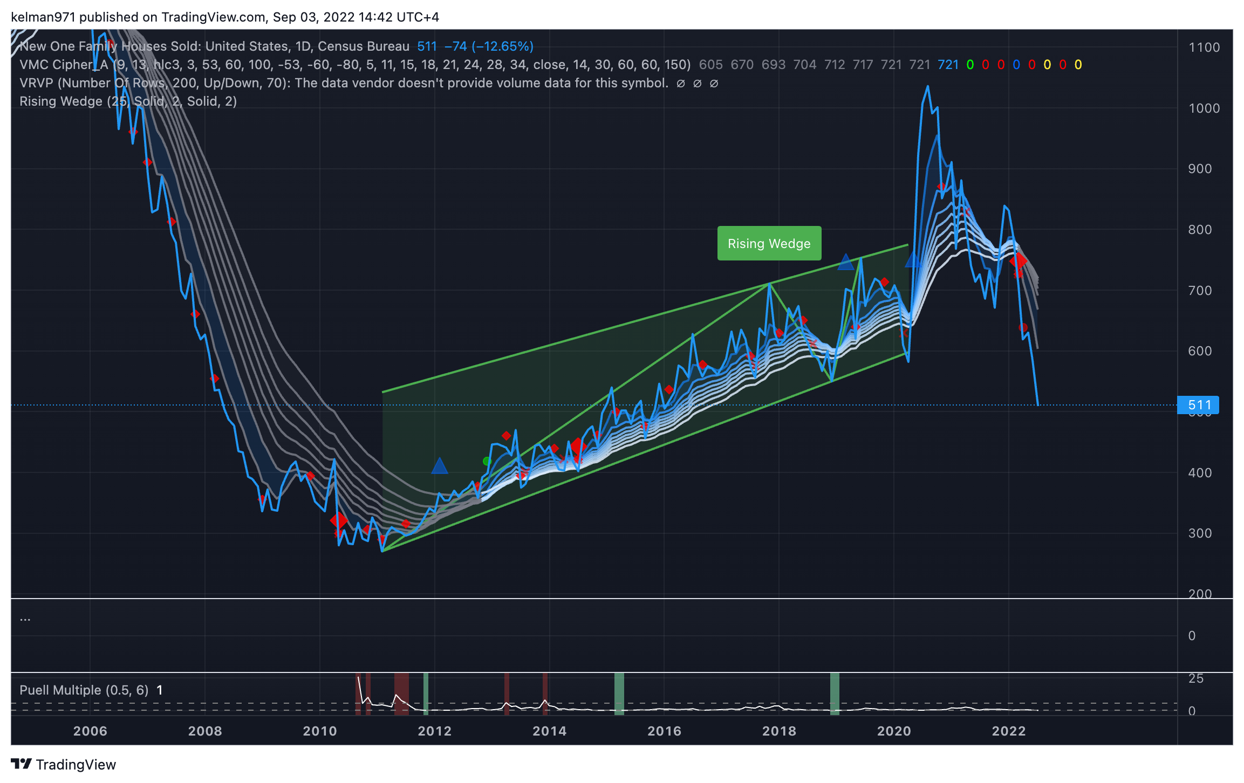The width and height of the screenshot is (1244, 783).
Task: Click the kelman971 published header text
Action: (225, 17)
